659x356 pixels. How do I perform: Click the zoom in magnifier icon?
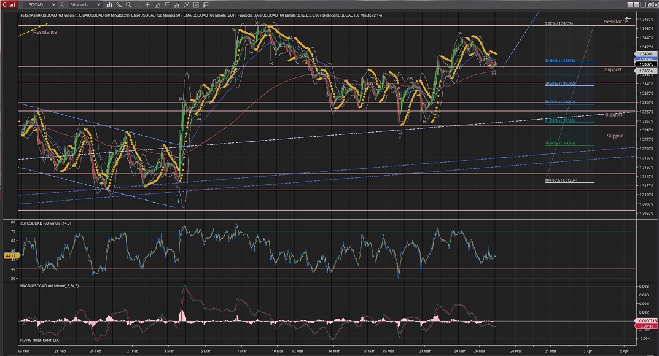128,4
